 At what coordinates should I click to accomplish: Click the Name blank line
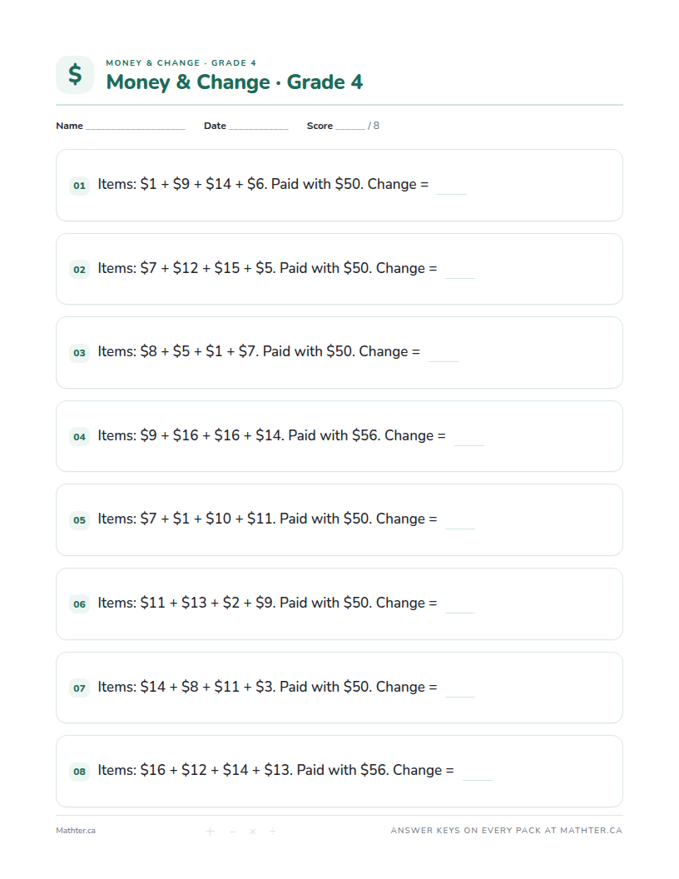(x=136, y=128)
